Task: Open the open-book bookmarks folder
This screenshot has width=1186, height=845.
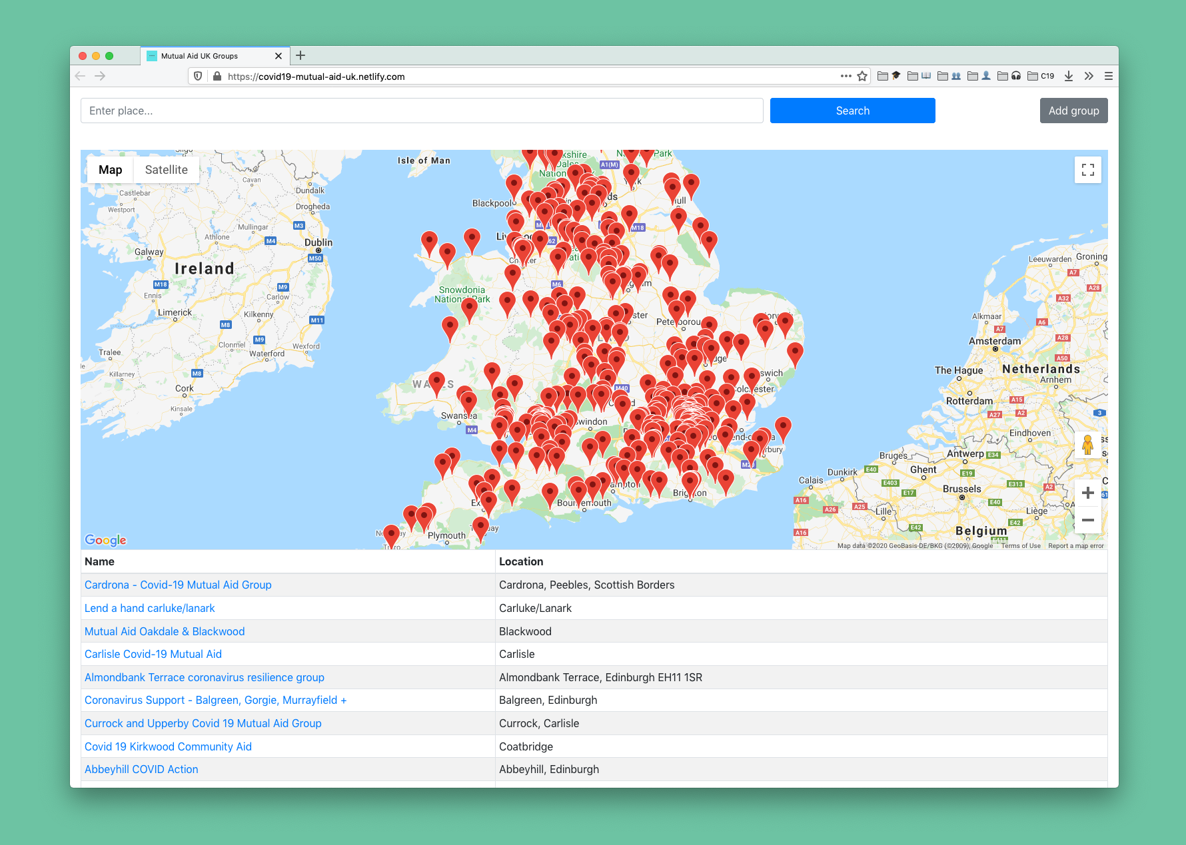Action: point(919,76)
